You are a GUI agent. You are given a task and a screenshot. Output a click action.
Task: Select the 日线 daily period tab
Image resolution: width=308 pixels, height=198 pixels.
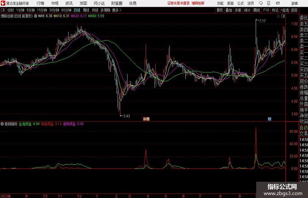(77, 10)
